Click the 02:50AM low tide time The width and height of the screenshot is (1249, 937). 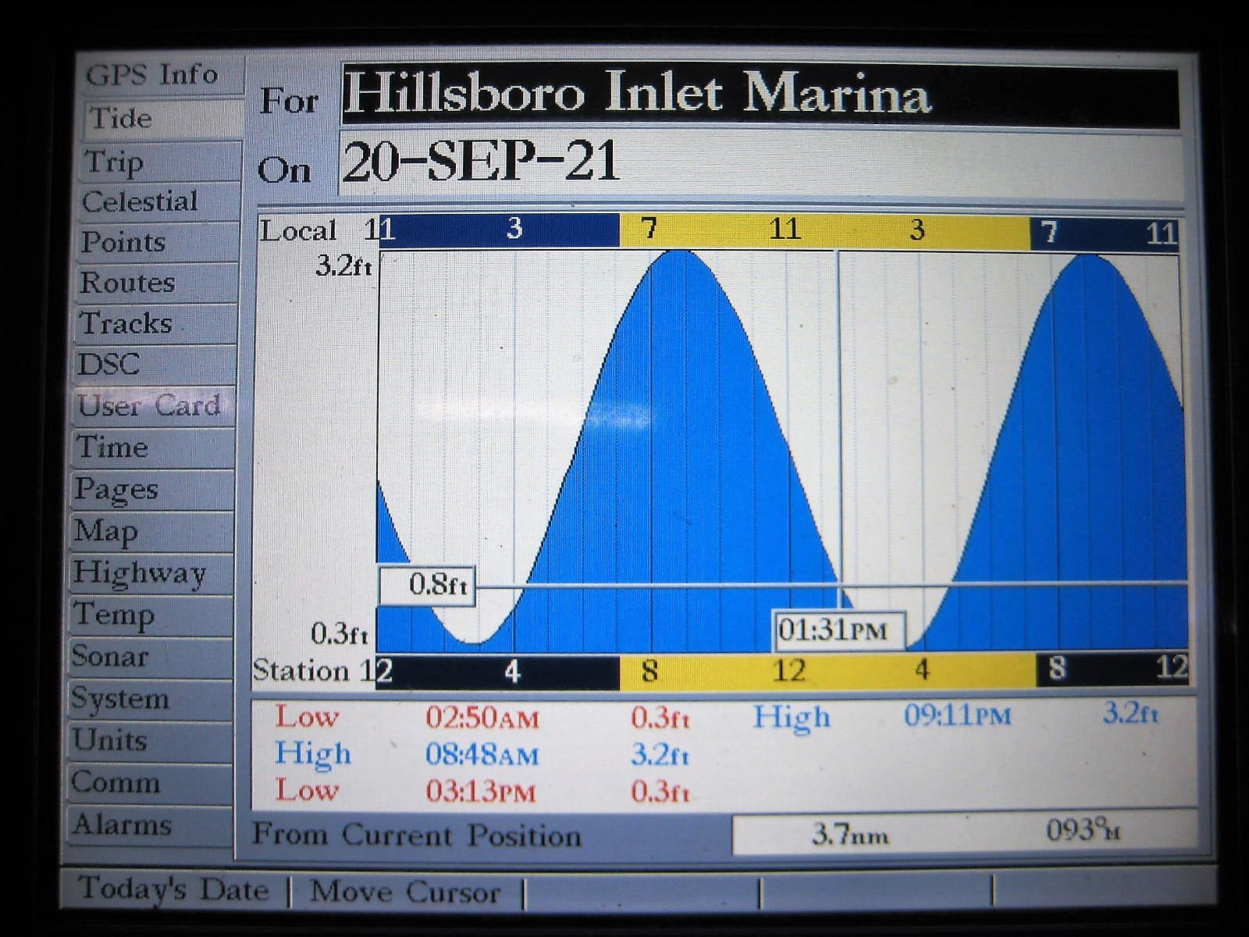pos(482,717)
